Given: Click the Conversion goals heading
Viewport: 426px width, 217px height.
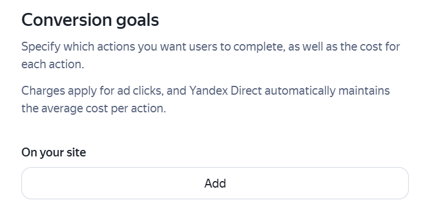Looking at the screenshot, I should click(x=90, y=20).
